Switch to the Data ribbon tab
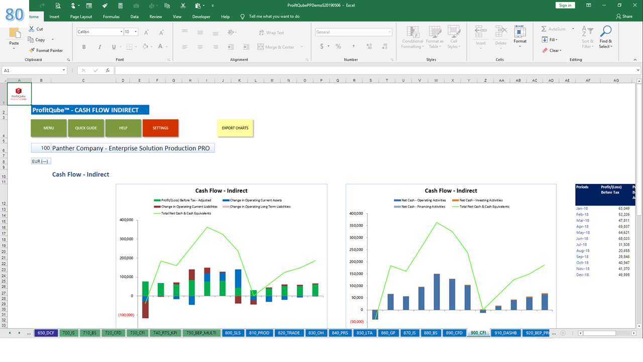The image size is (643, 362). 135,17
